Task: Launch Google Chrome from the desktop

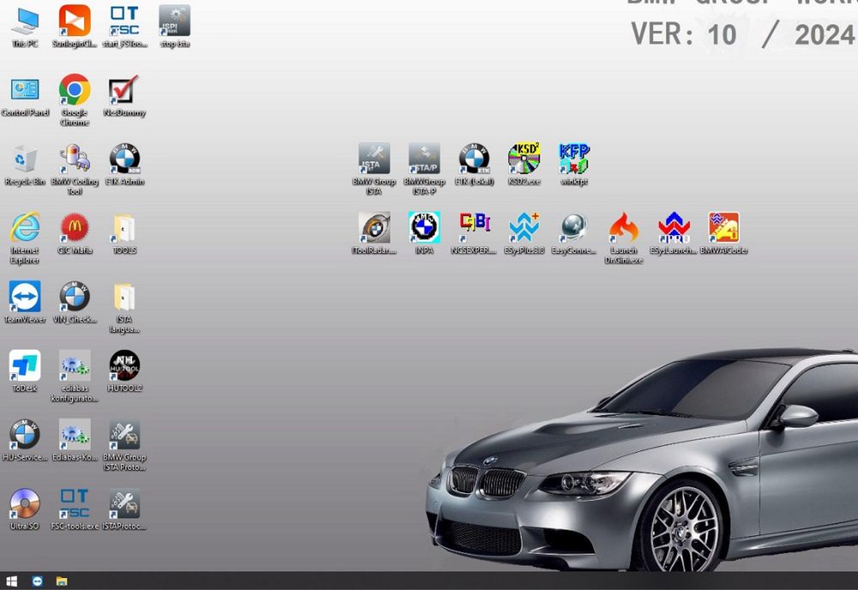Action: pyautogui.click(x=75, y=100)
